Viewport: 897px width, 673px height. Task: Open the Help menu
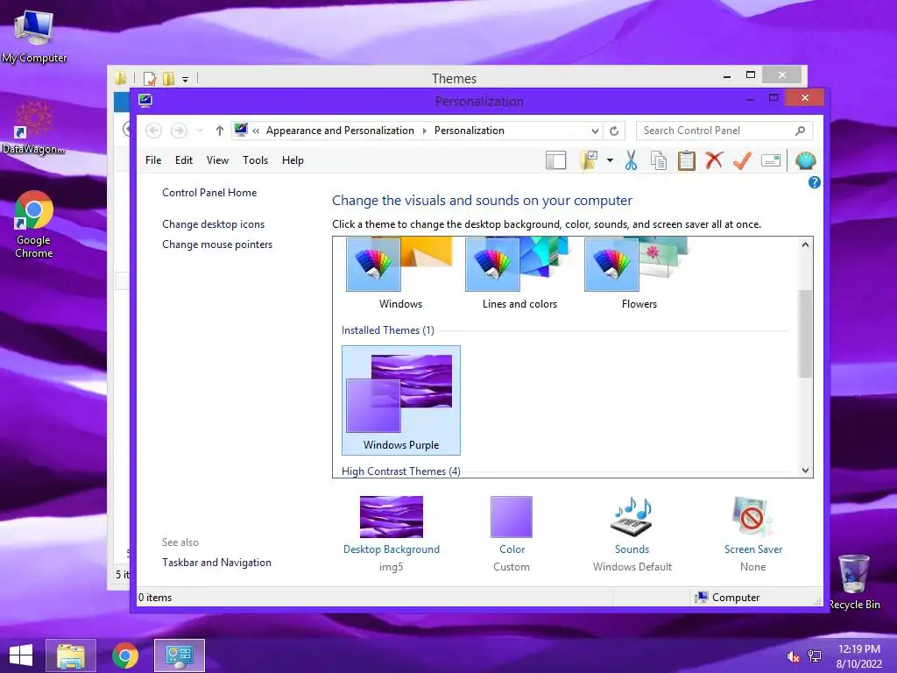click(x=293, y=160)
